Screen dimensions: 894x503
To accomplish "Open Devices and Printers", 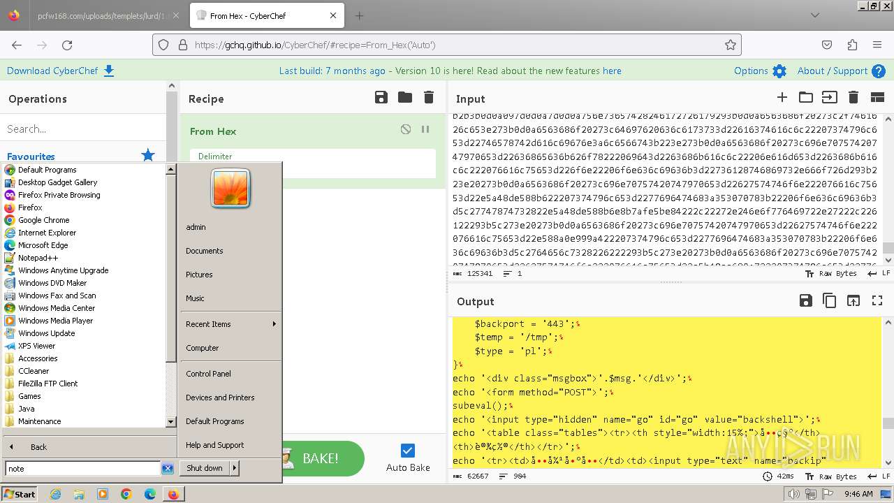I will 220,398.
